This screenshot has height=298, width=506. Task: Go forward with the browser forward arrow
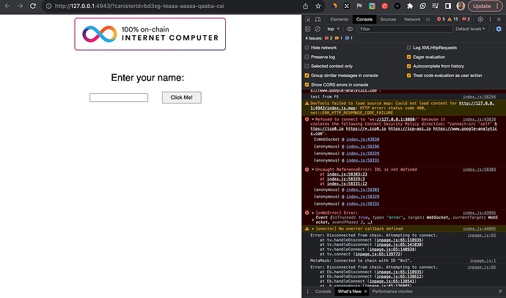tap(20, 6)
